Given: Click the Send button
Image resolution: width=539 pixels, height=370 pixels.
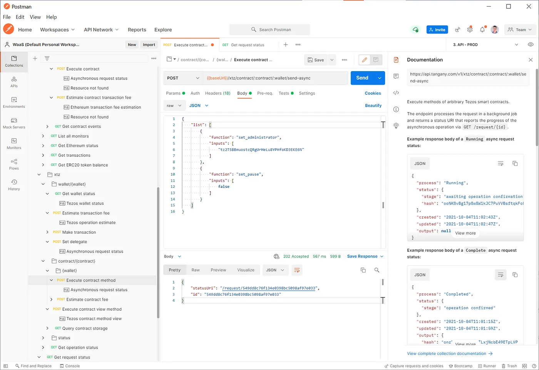Looking at the screenshot, I should click(362, 78).
